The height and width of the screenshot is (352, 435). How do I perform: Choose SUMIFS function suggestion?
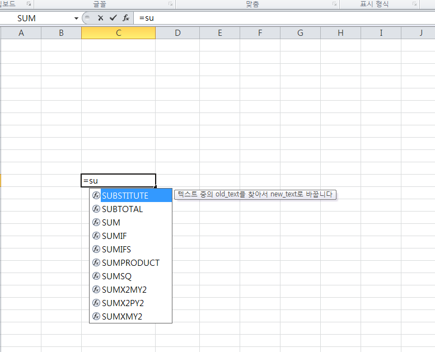point(130,250)
